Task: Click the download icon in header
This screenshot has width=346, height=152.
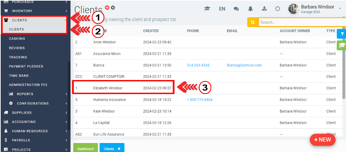Action: tap(264, 9)
